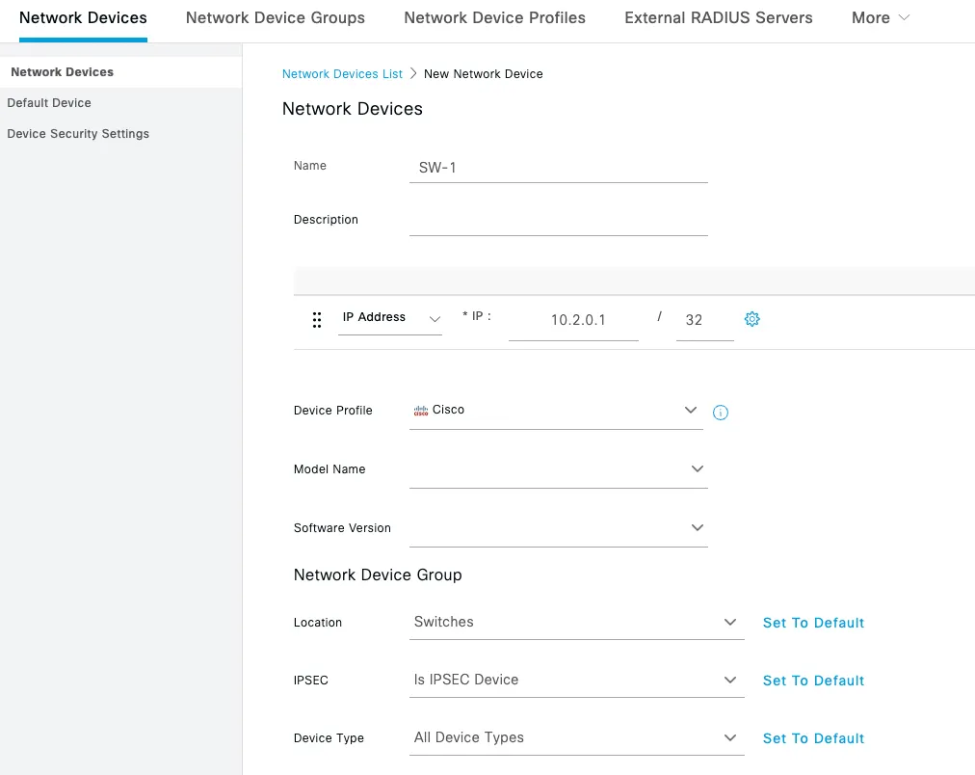Switch to the Network Device Profiles tab
Screen dimensions: 975x775
[x=494, y=17]
